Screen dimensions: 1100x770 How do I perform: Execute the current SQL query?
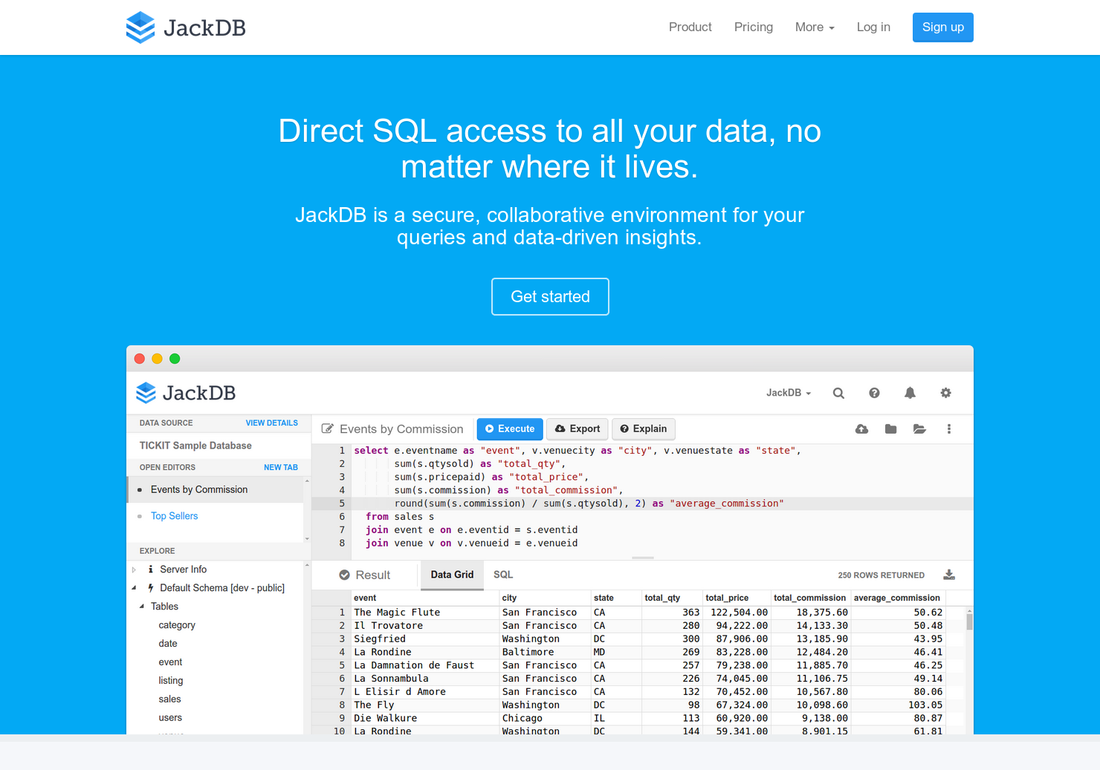click(509, 428)
